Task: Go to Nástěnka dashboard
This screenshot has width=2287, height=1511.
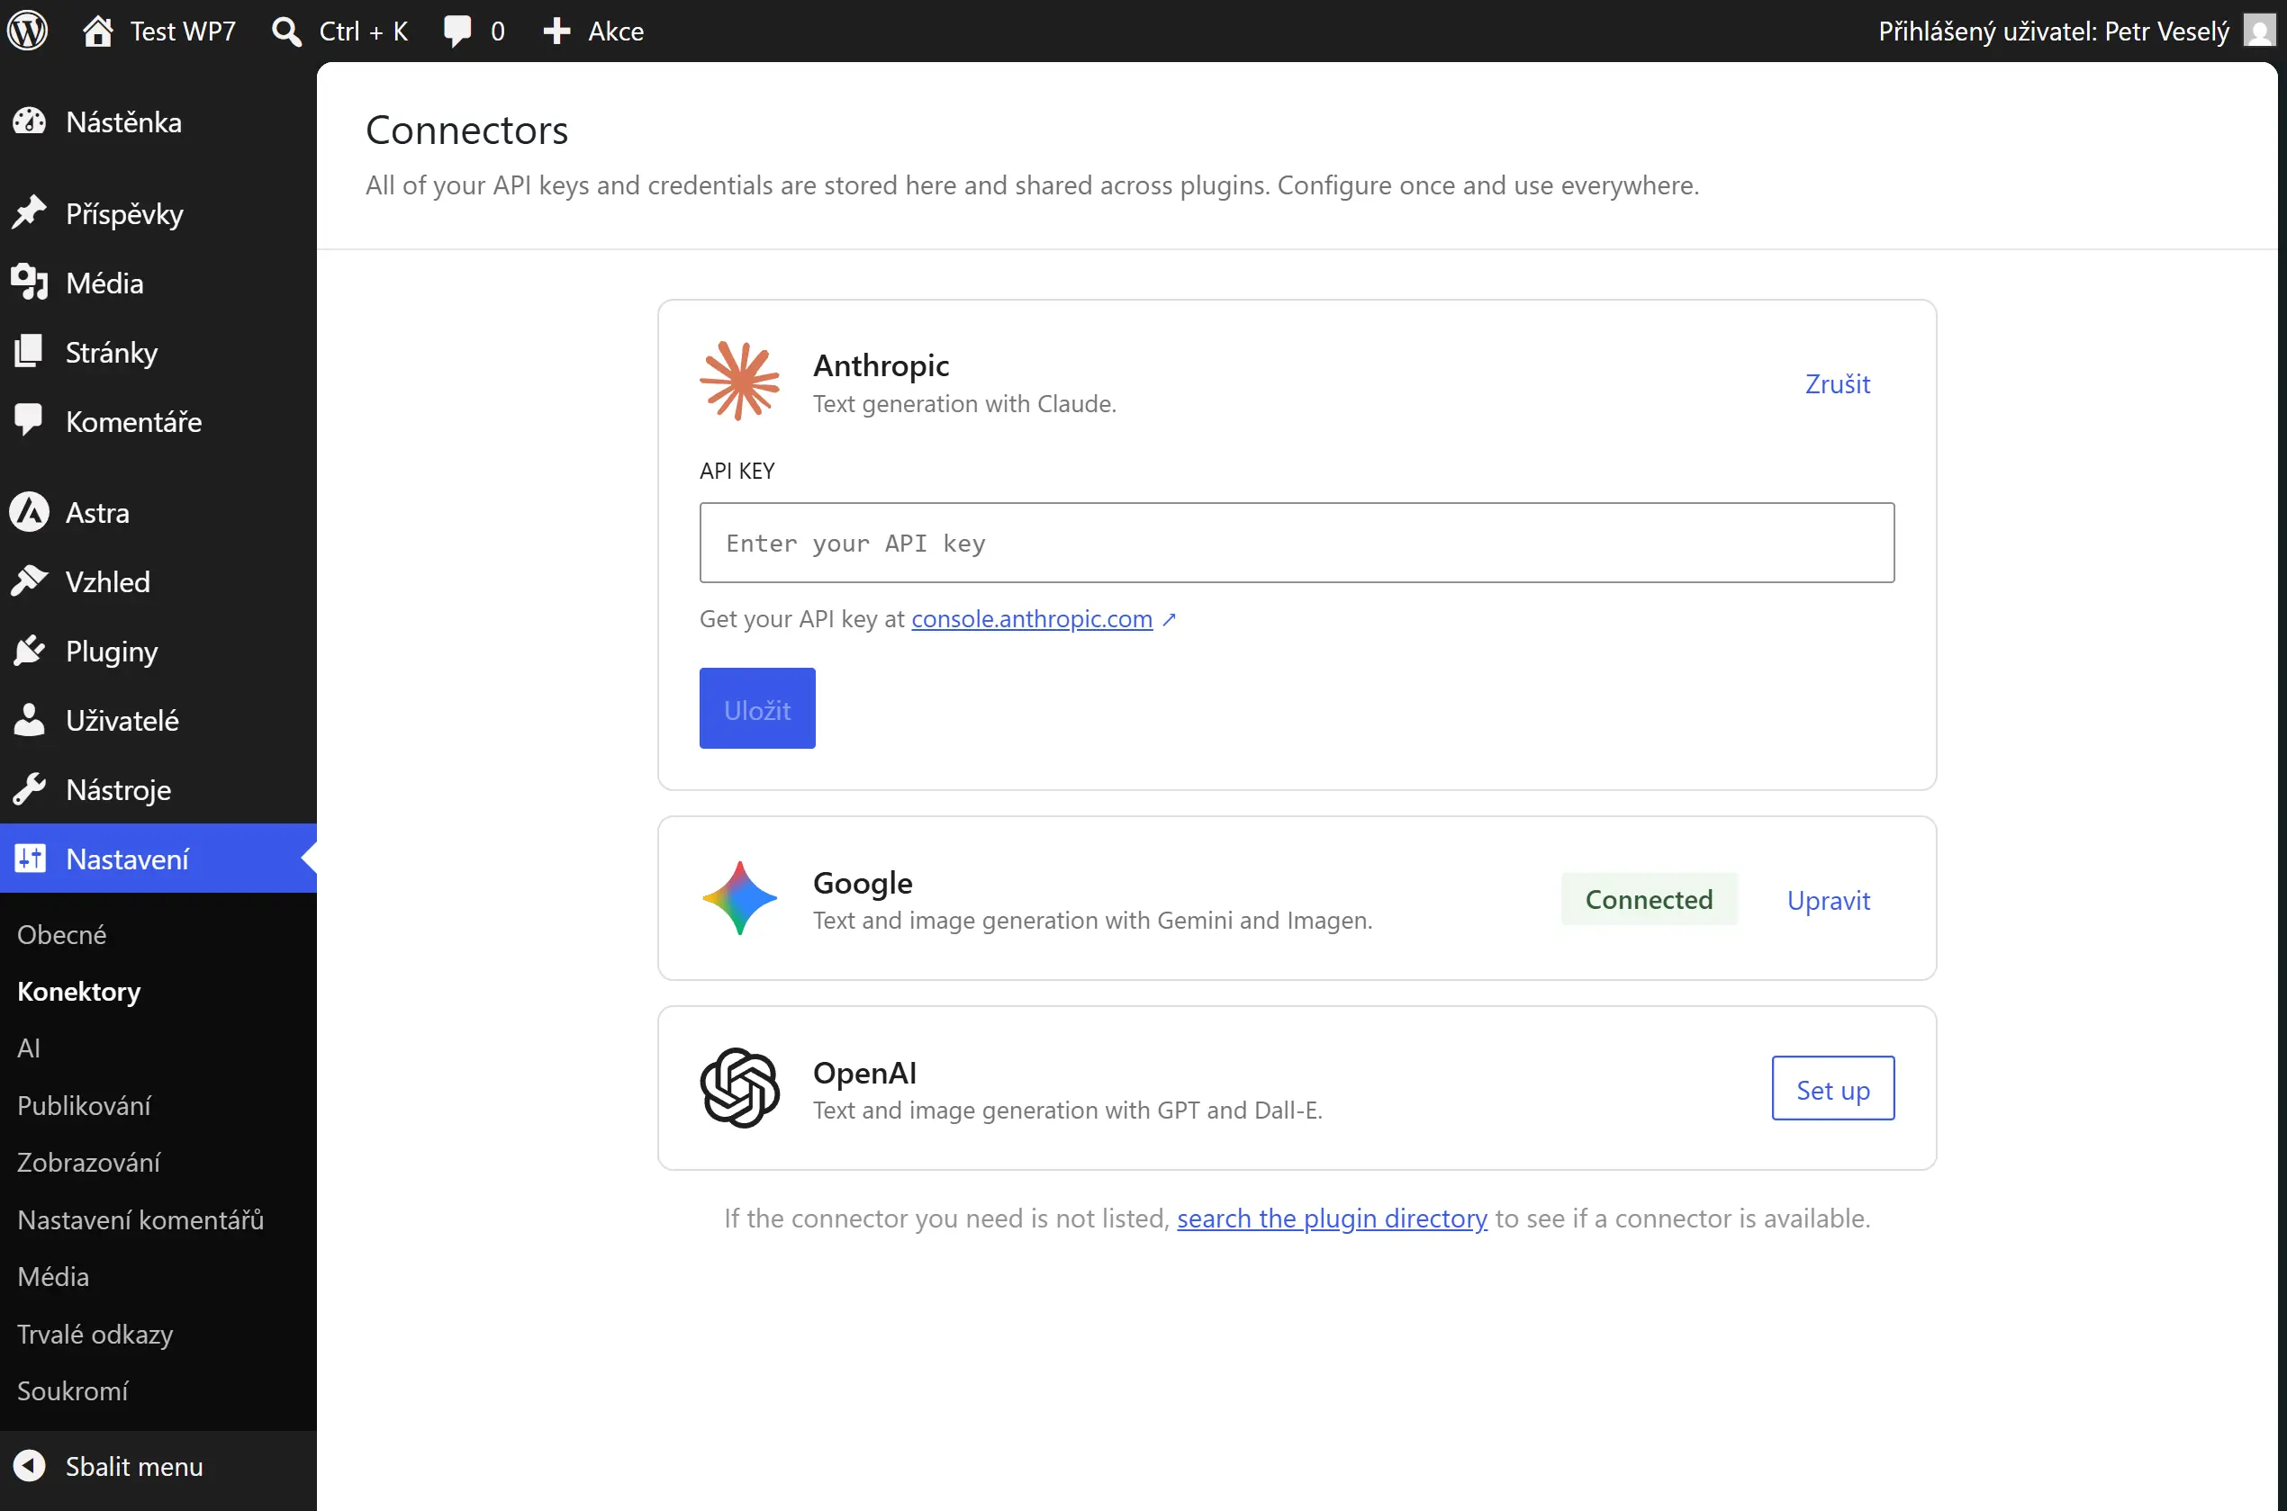Action: point(122,122)
